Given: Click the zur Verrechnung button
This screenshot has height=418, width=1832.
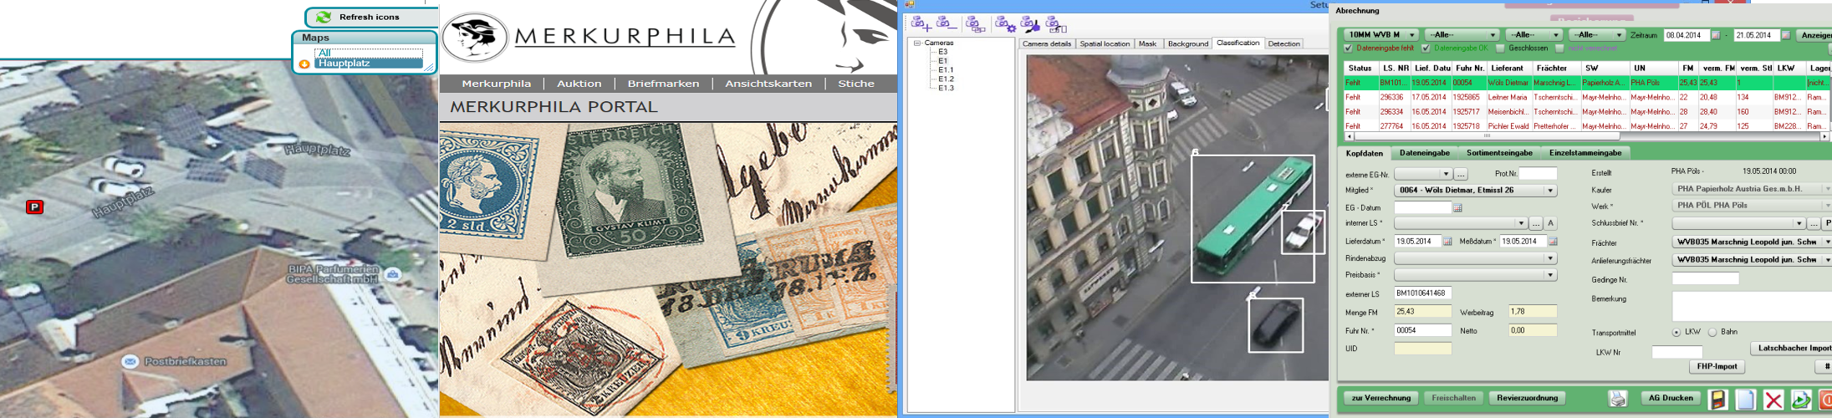Looking at the screenshot, I should [1381, 398].
